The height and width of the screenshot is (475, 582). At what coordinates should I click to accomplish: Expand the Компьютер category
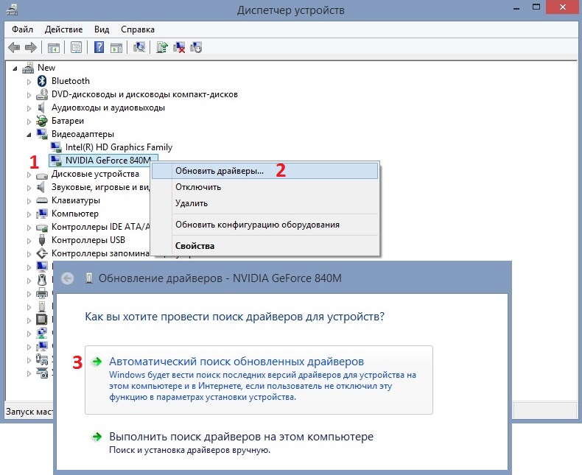tap(29, 214)
